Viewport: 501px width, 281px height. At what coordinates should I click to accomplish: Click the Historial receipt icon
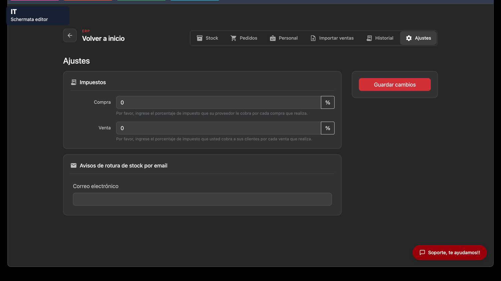point(369,38)
